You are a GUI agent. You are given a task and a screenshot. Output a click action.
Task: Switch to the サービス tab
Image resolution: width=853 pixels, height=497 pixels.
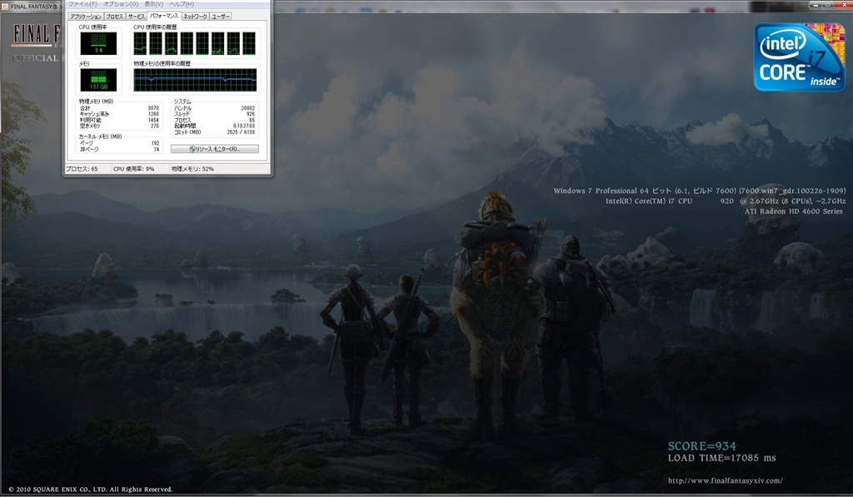[137, 17]
